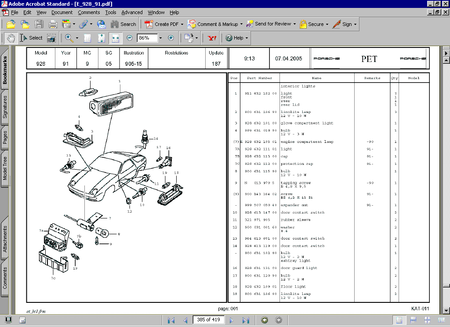Click the Save floppy disk icon
Viewport: 450px width, 327px height.
39,24
